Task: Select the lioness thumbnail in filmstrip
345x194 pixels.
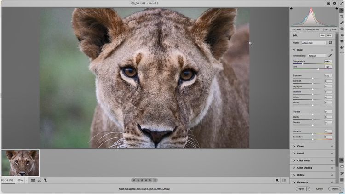Action: 20,163
